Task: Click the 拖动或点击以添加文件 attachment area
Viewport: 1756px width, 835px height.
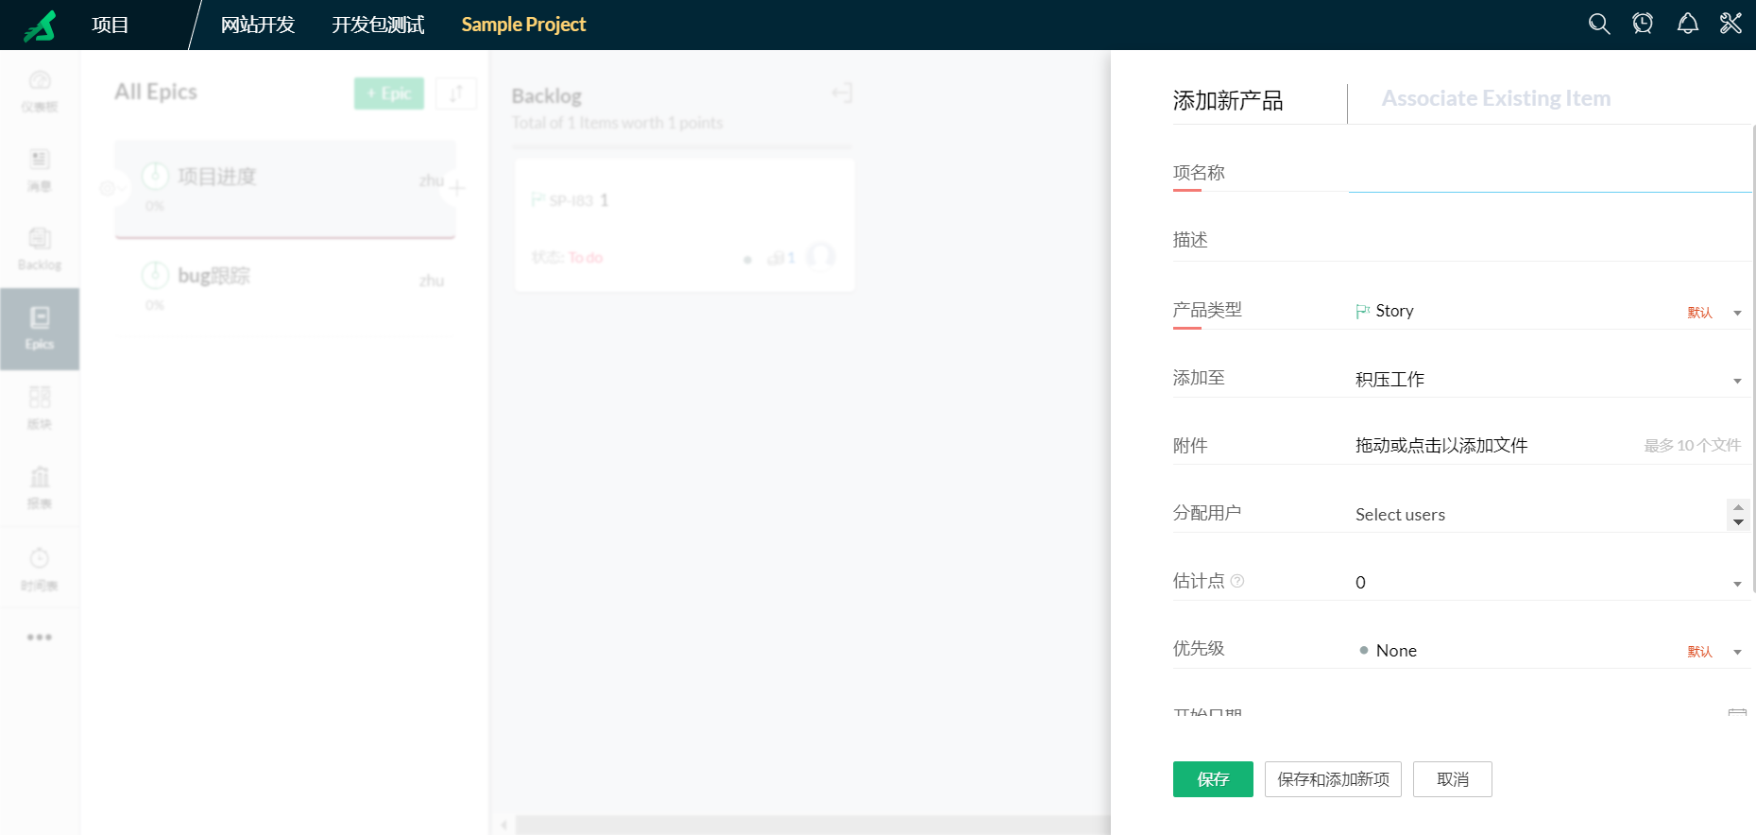Action: [1441, 446]
